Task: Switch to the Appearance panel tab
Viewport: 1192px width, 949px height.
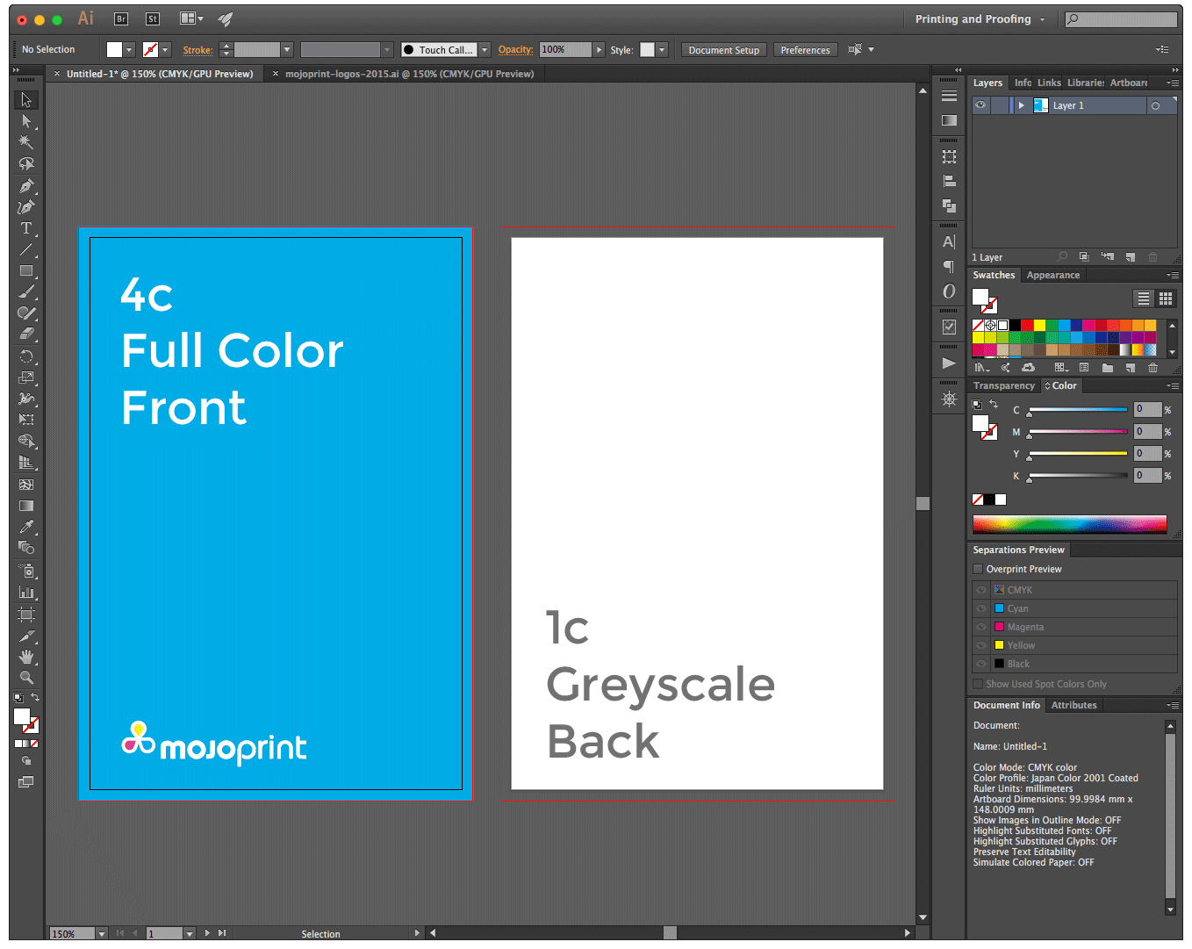Action: tap(1052, 275)
